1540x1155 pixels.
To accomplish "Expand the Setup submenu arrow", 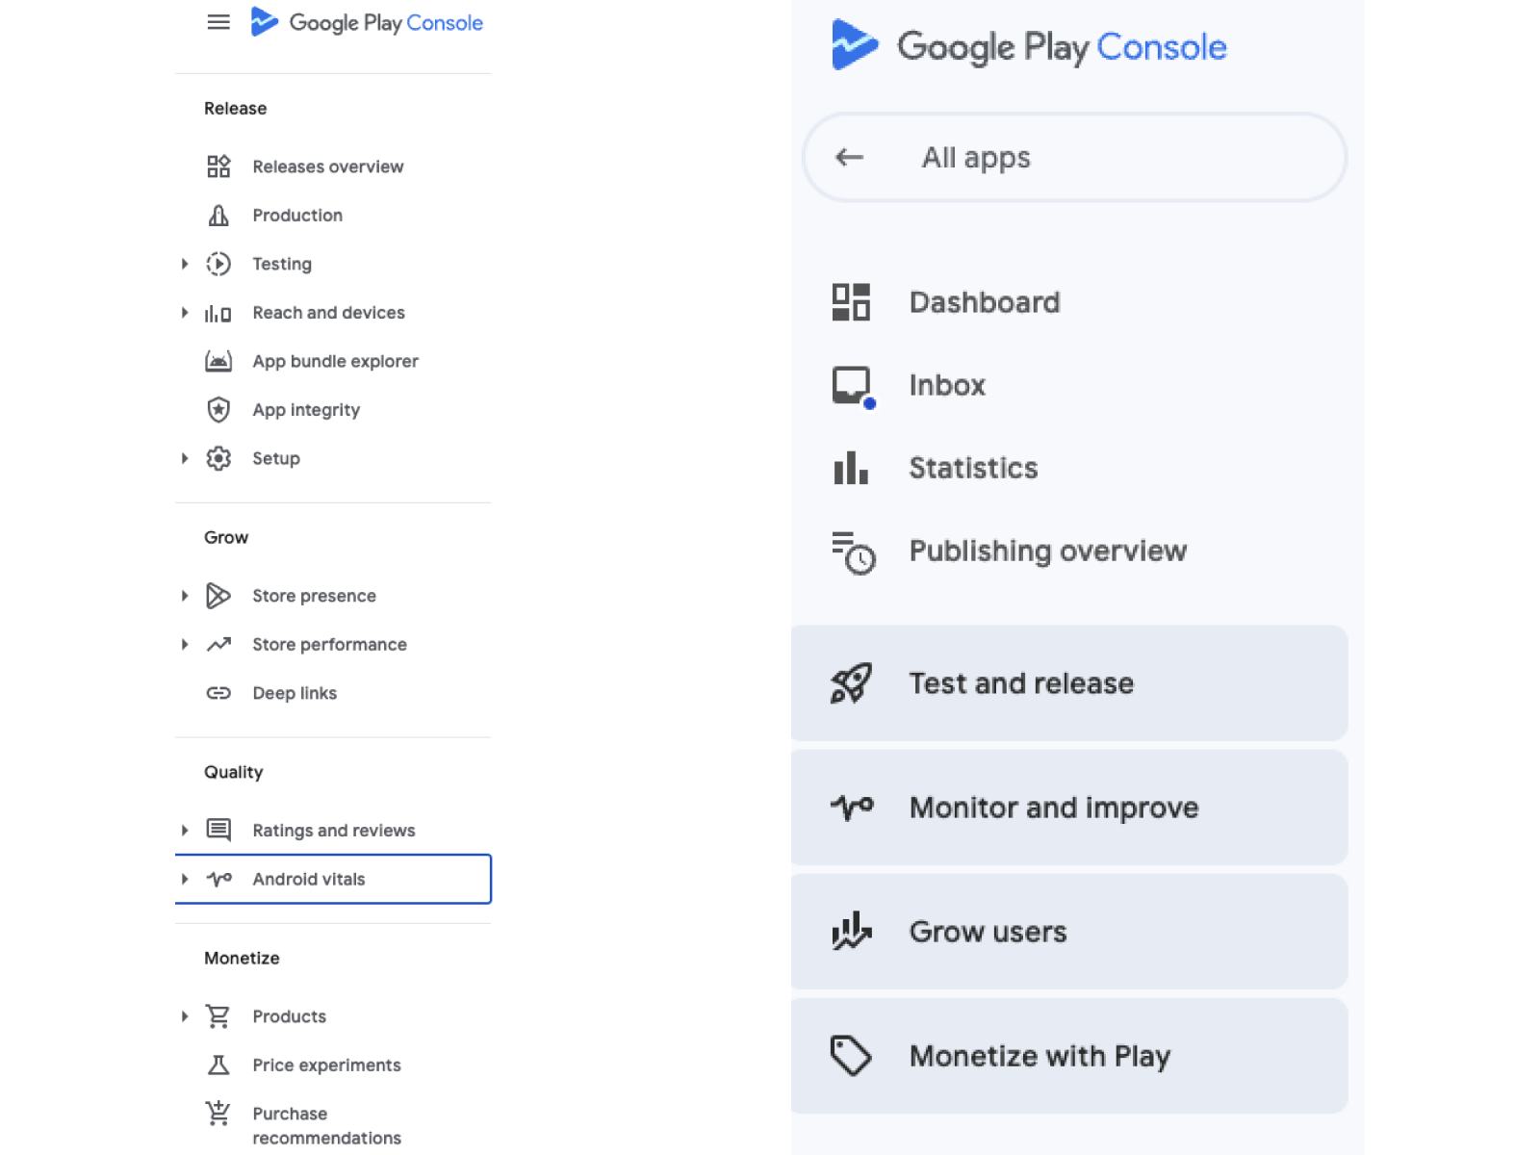I will tap(185, 458).
